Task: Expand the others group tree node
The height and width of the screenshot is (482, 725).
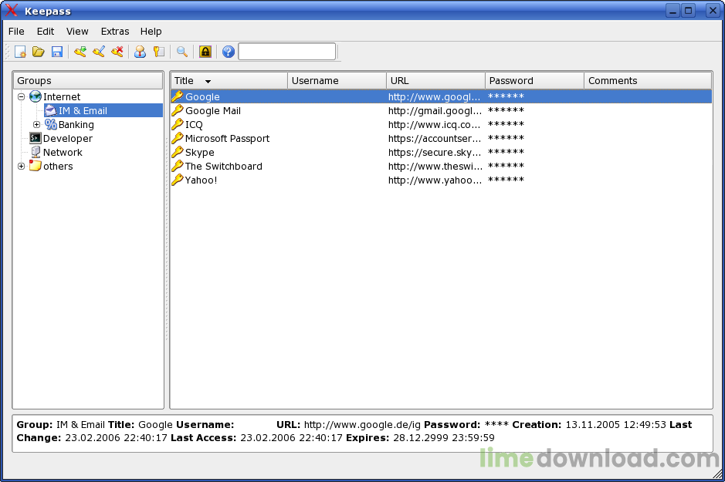Action: [x=22, y=167]
